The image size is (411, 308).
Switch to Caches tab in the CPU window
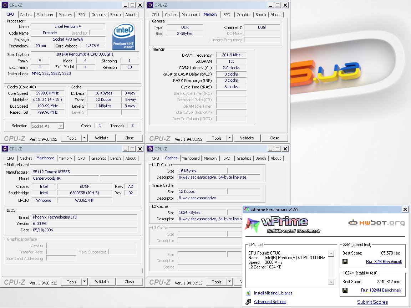tap(26, 15)
